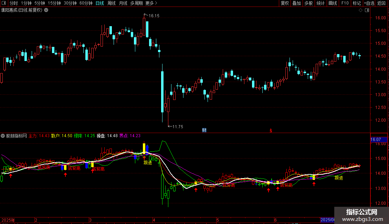Activate the 画线 drawing tools
The height and width of the screenshot is (224, 389).
coord(333,3)
